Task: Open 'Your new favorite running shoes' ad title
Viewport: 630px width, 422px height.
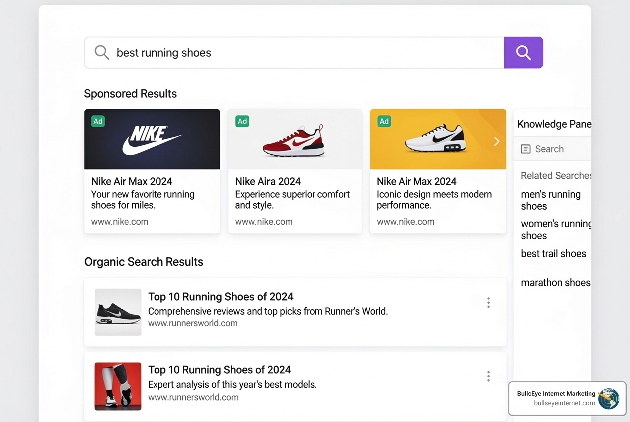Action: [132, 181]
